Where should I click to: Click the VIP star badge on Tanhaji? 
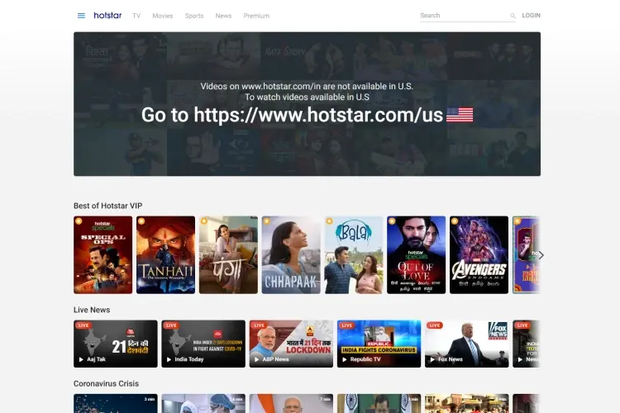(141, 221)
